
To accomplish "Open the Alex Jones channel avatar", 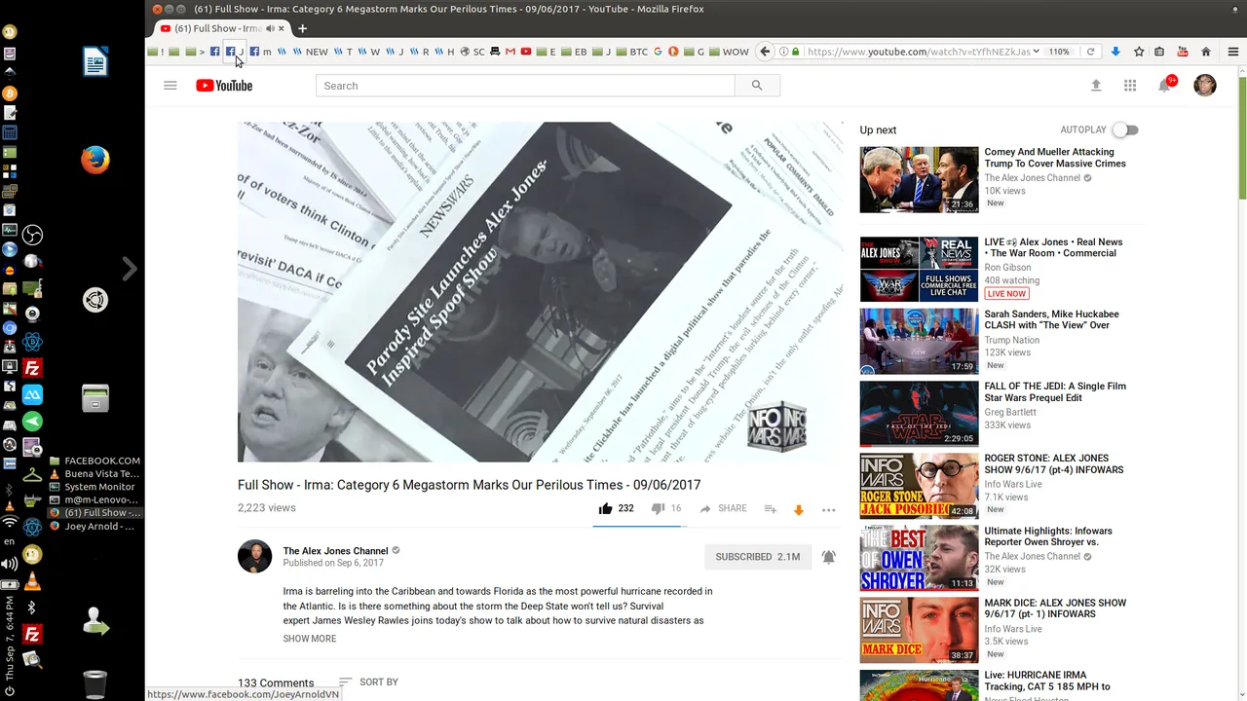I will pos(255,557).
